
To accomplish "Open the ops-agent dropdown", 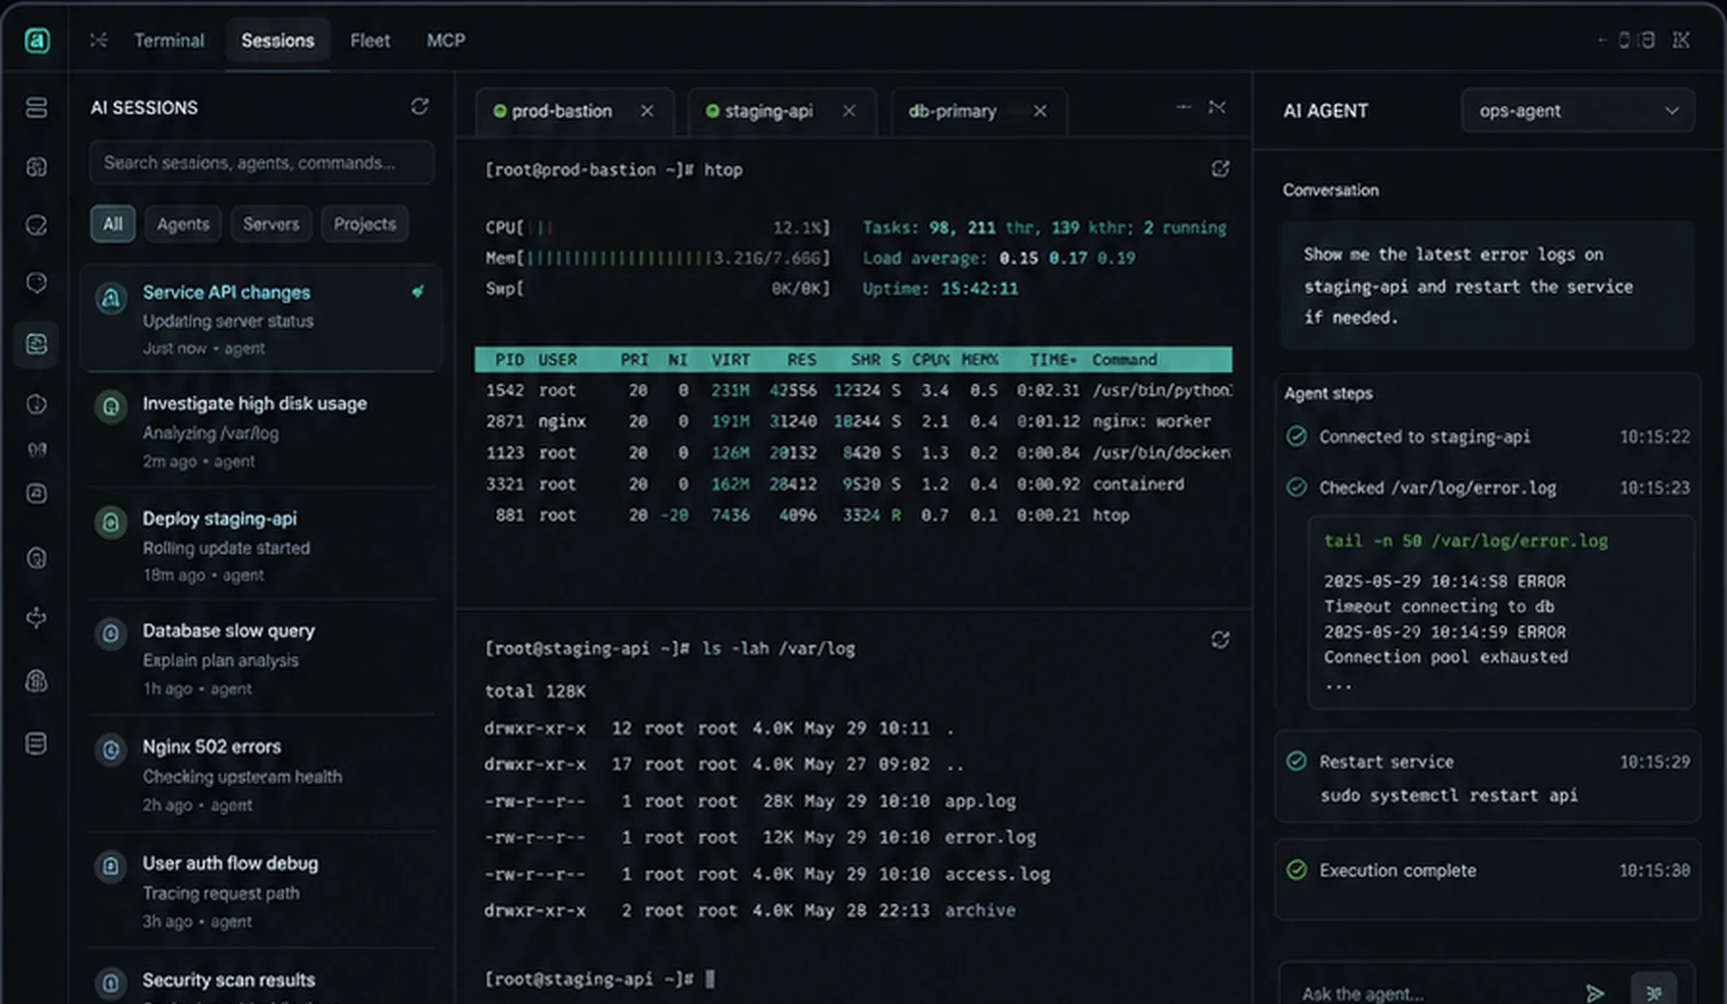I will click(1577, 111).
